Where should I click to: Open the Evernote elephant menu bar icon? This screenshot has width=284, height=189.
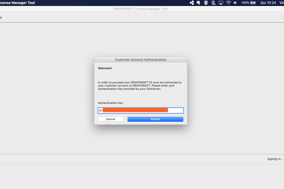[198, 3]
